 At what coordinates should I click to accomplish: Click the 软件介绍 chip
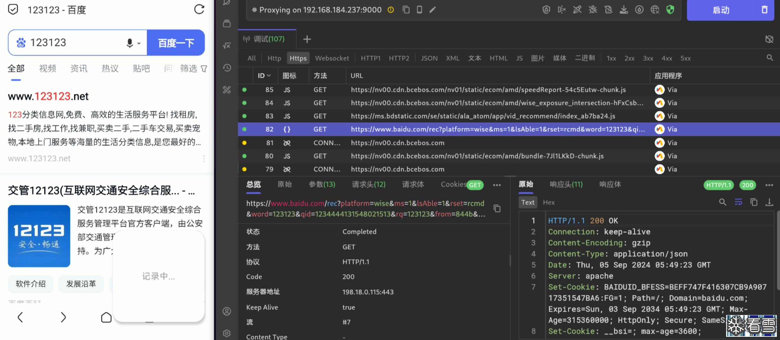[x=31, y=284]
